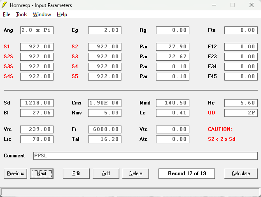Image resolution: width=261 pixels, height=197 pixels.
Task: Select the Vtc input field
Action: tap(172, 129)
